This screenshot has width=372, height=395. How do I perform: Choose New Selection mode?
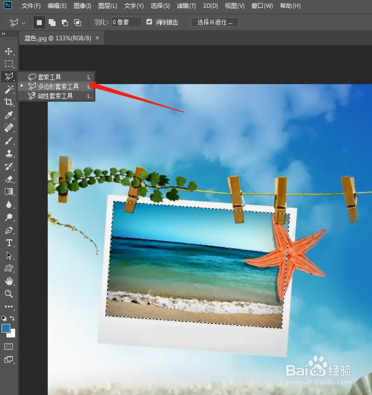coord(39,23)
